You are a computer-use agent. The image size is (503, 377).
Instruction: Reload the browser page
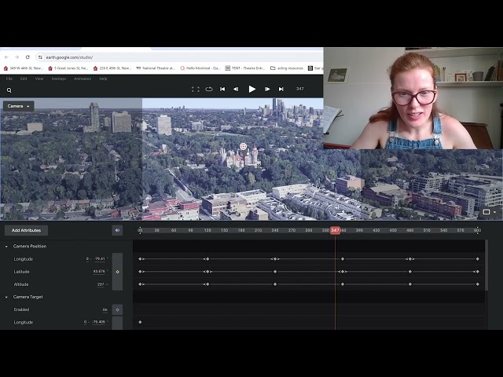pyautogui.click(x=28, y=57)
